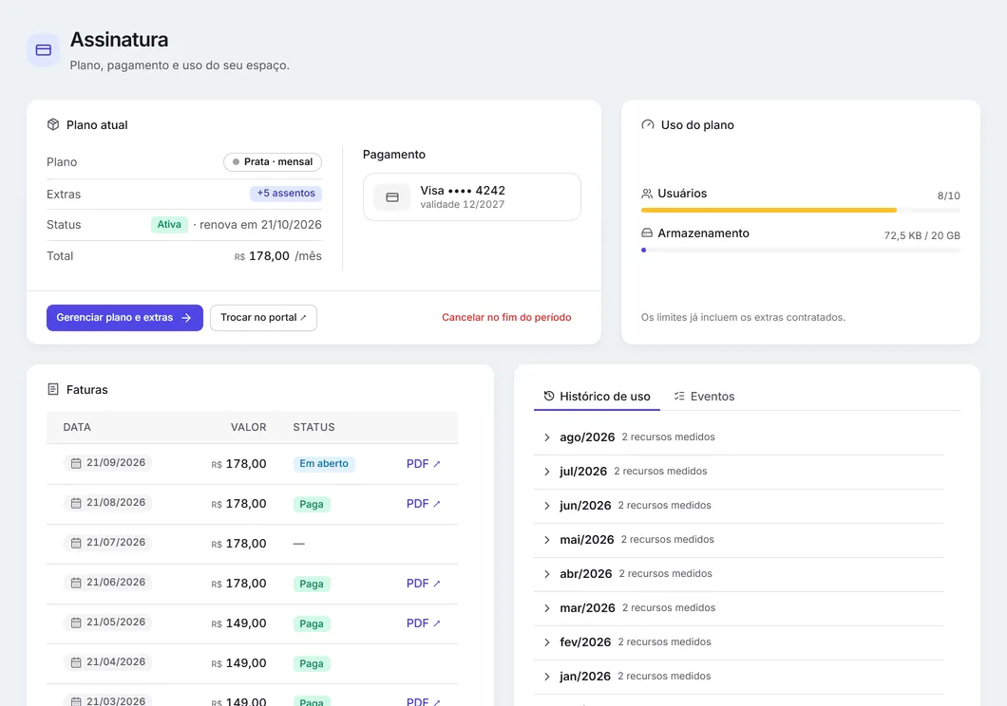
Task: Click R$ 149,00 on 21/04/2026 row
Action: tap(238, 663)
